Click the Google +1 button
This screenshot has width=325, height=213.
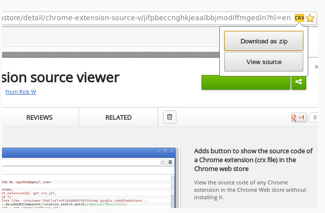[x=299, y=117]
